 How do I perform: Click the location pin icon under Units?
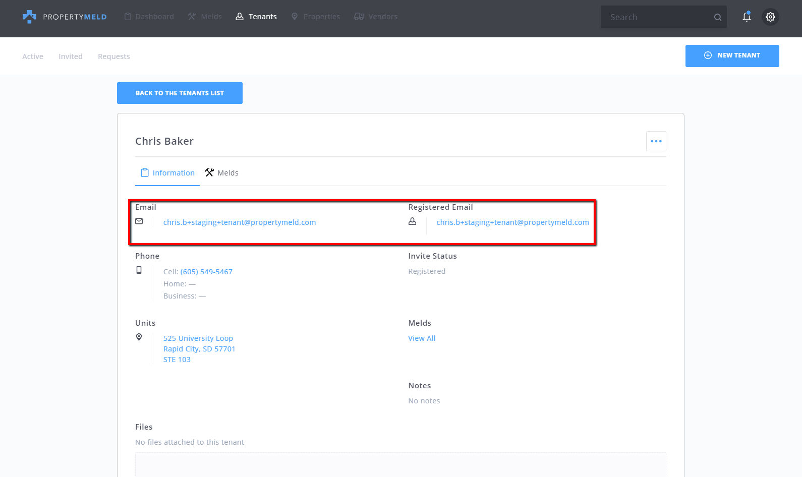tap(139, 337)
